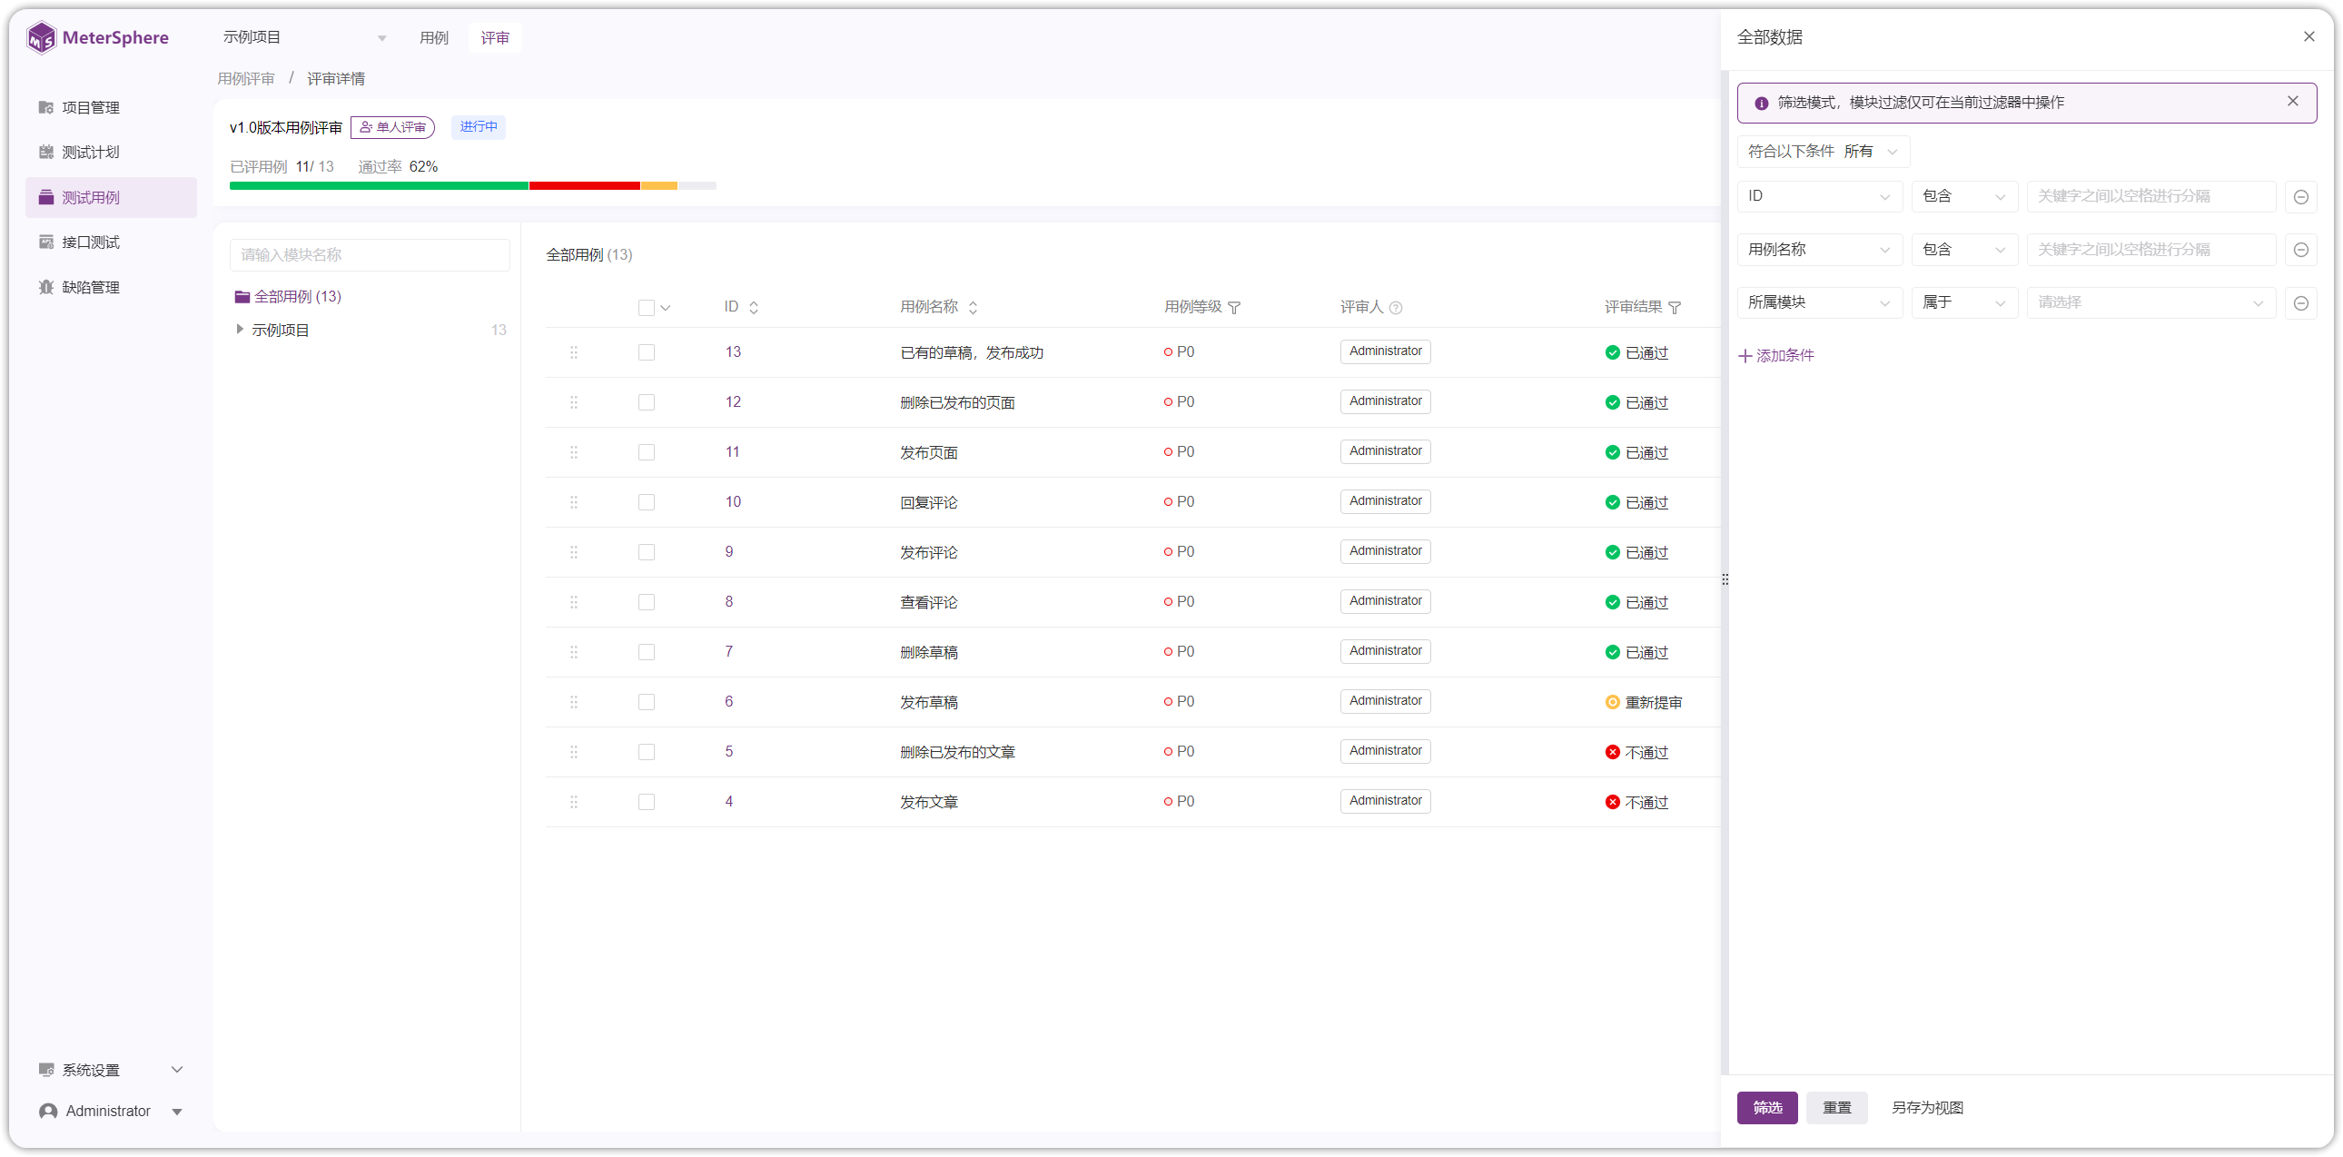Expand the 示例项目 tree node
Screen dimensions: 2343x1157
point(239,330)
